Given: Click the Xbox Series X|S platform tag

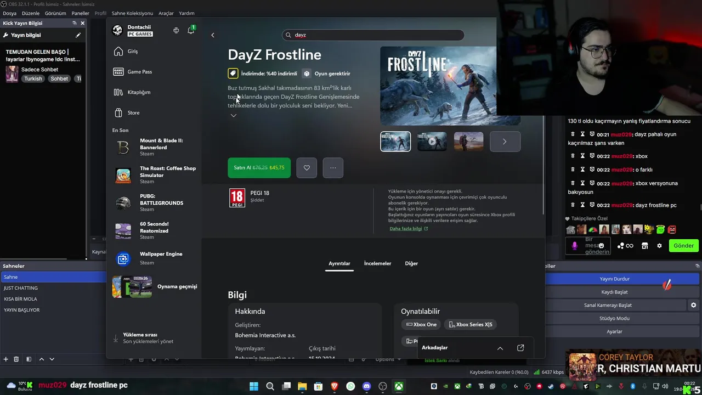Looking at the screenshot, I should pos(471,325).
